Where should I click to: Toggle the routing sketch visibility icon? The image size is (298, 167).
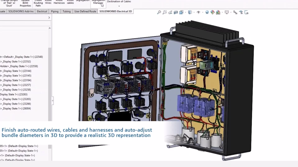pyautogui.click(x=246, y=12)
